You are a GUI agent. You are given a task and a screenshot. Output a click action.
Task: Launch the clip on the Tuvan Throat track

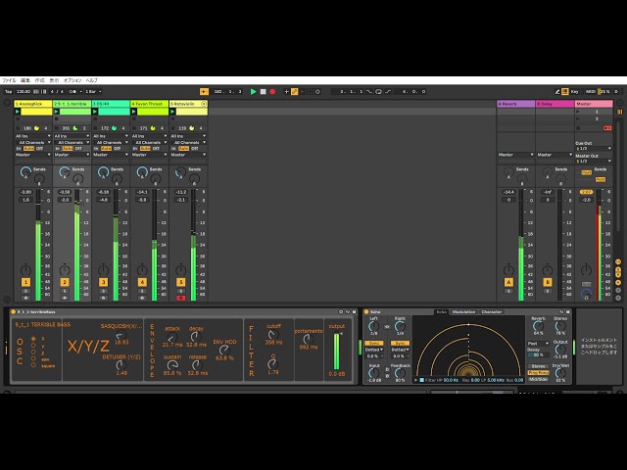[134, 112]
